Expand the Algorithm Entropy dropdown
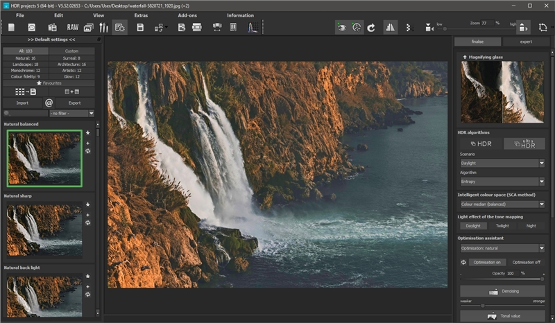The height and width of the screenshot is (323, 555). click(x=502, y=182)
